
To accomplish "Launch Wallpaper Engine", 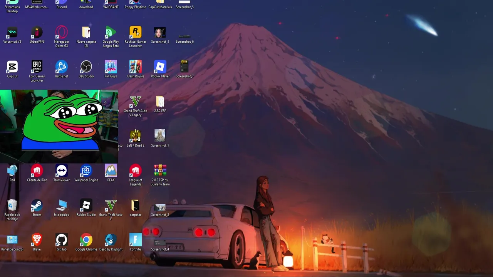I will [86, 173].
